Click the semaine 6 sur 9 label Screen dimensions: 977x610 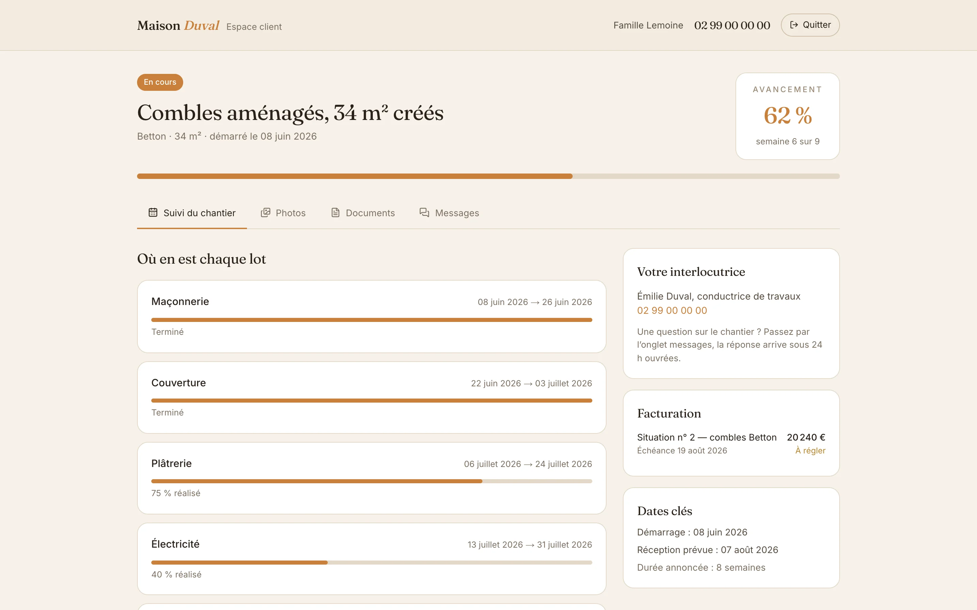(788, 142)
